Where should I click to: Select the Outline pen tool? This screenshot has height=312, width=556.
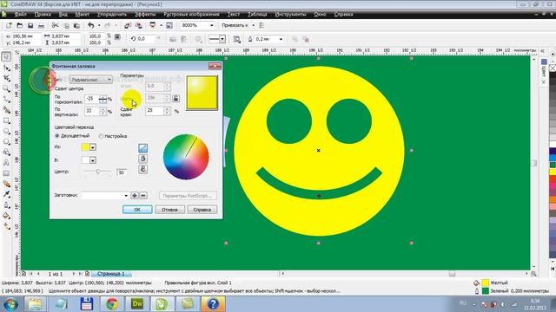point(6,205)
